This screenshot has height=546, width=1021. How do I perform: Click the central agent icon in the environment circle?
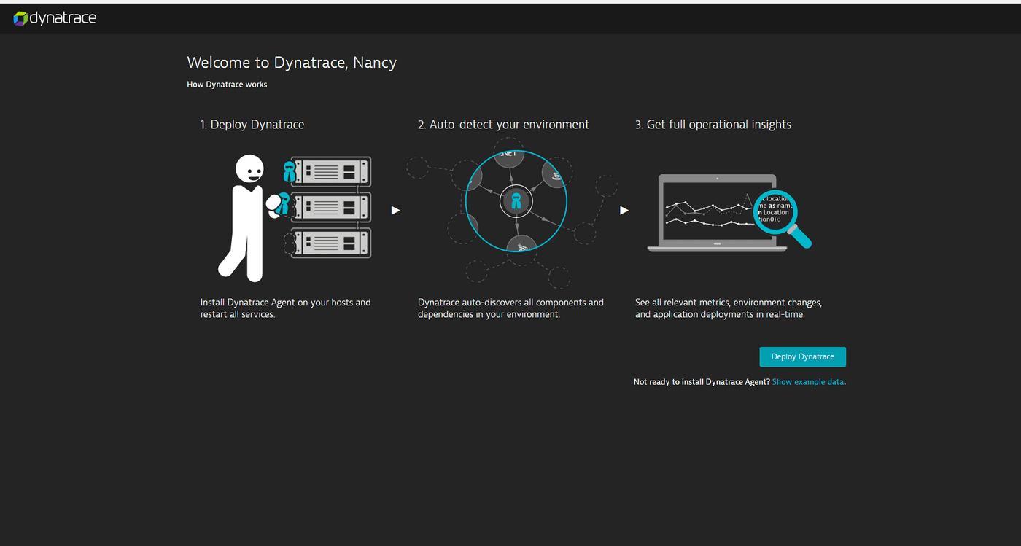click(x=516, y=200)
